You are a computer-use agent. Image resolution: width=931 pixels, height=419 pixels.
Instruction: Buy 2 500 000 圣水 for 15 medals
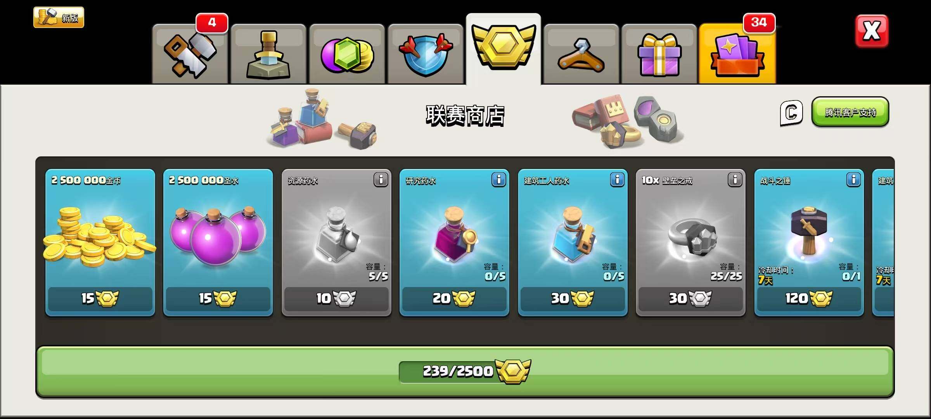point(218,298)
